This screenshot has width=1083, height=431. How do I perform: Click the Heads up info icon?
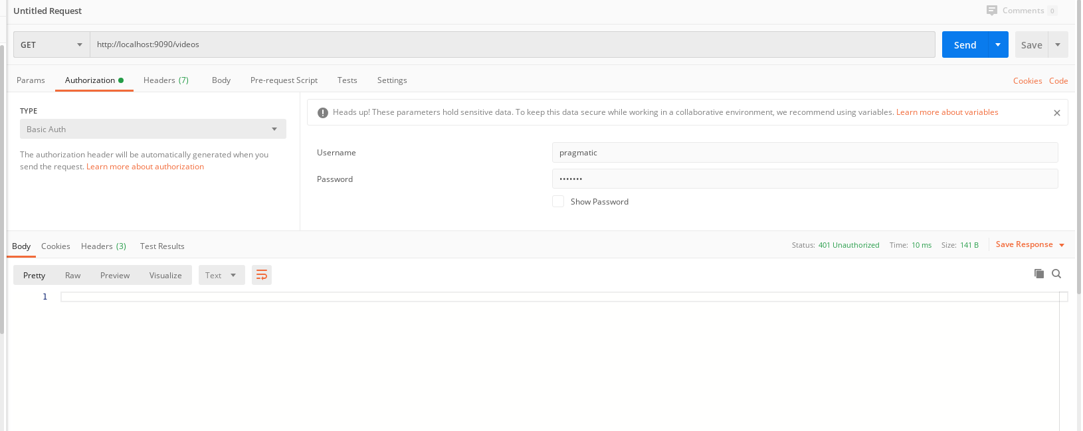(323, 113)
